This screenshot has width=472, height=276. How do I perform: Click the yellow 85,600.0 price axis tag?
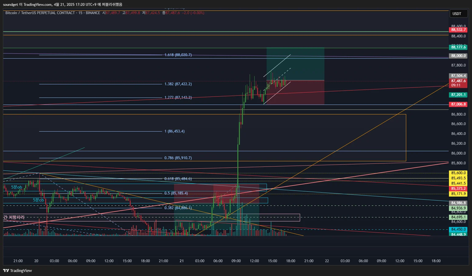click(x=458, y=173)
